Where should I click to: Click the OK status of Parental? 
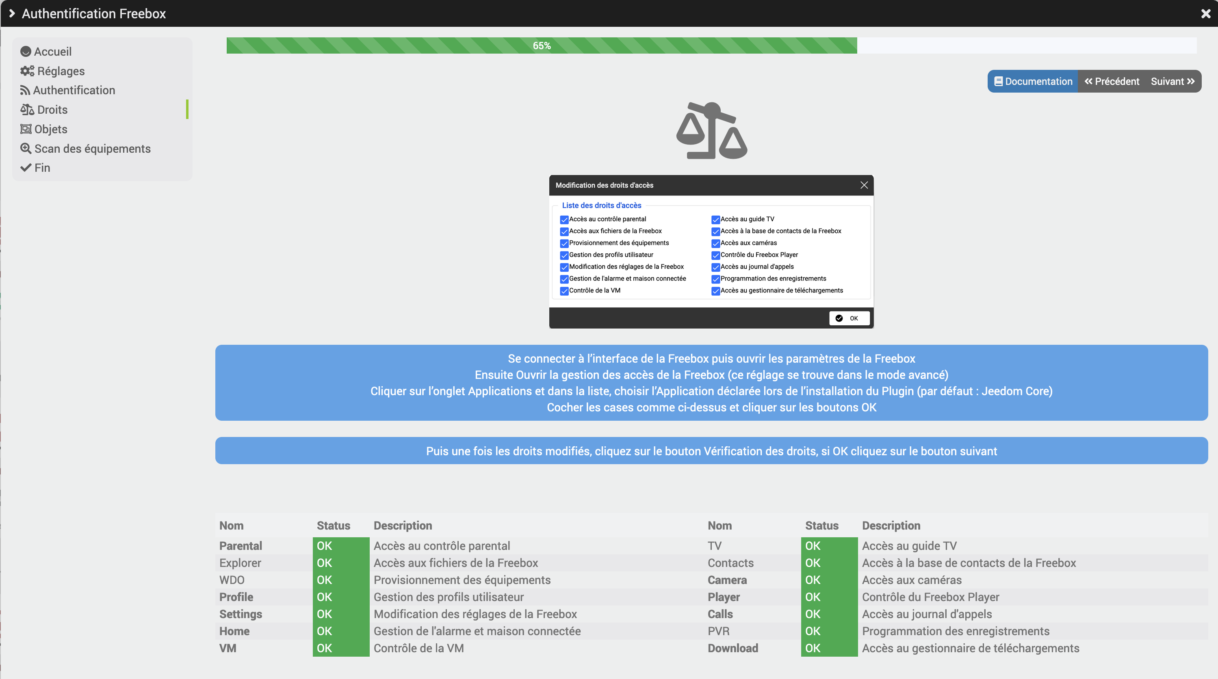[341, 546]
